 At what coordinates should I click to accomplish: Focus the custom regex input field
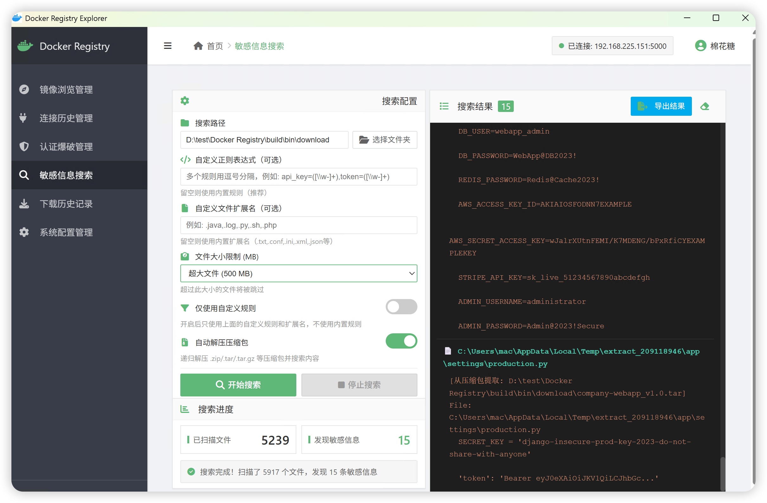click(299, 177)
